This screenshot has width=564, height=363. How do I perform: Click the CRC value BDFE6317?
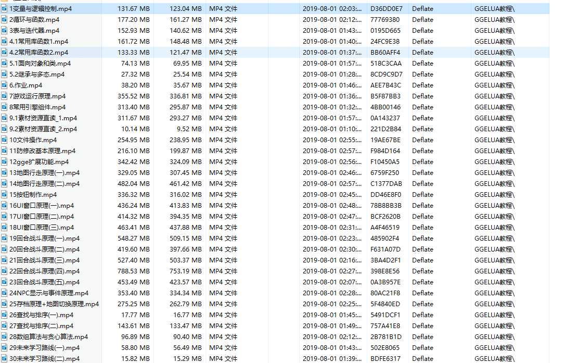(x=386, y=358)
